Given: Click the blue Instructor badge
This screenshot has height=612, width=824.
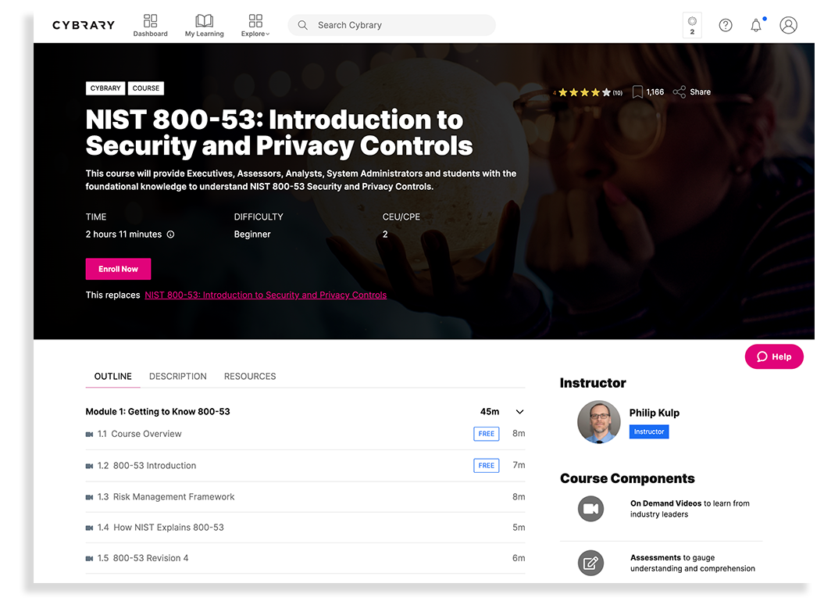Looking at the screenshot, I should tap(649, 431).
